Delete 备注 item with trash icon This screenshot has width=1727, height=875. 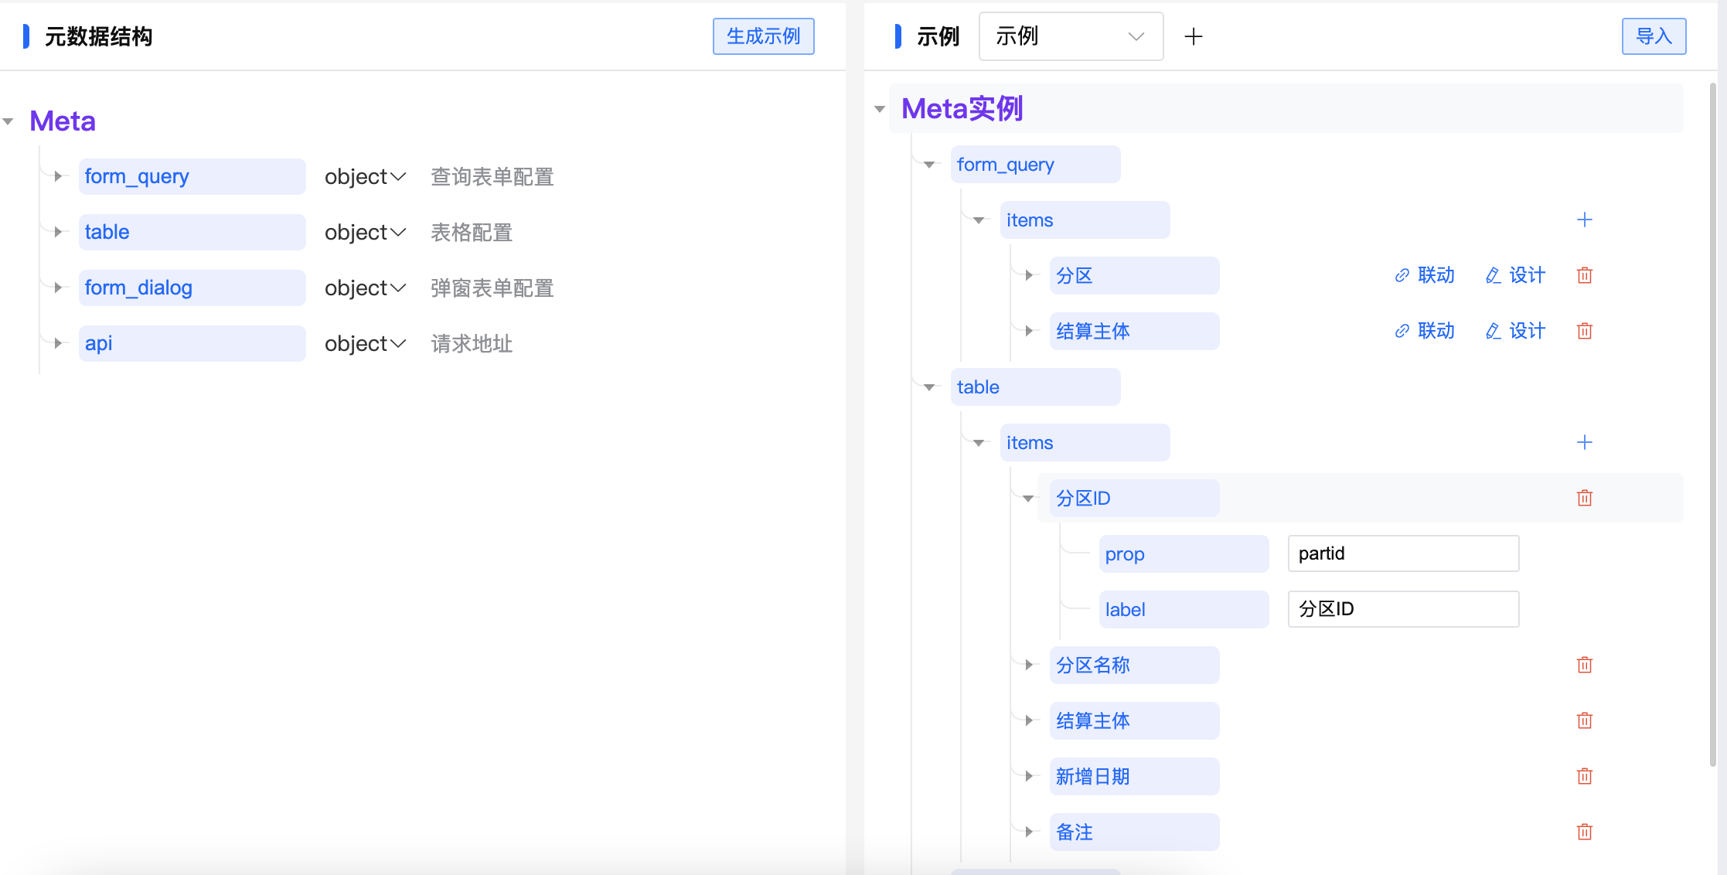click(1585, 832)
